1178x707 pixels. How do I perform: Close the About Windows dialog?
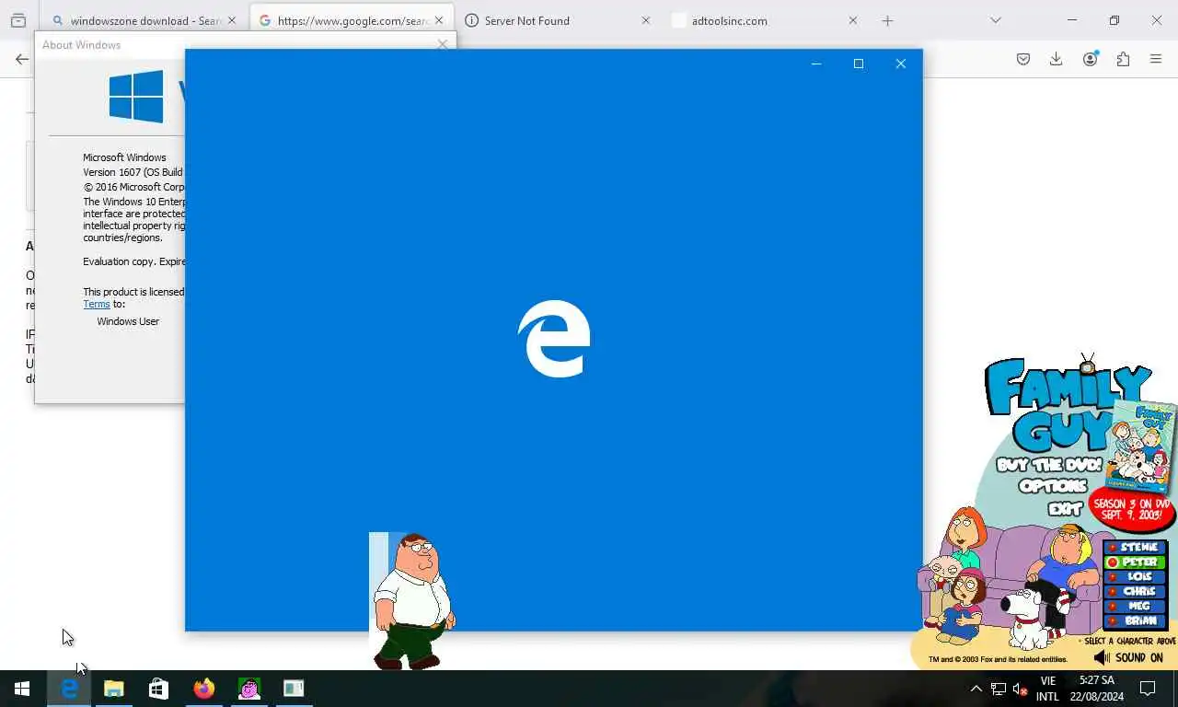pyautogui.click(x=443, y=44)
